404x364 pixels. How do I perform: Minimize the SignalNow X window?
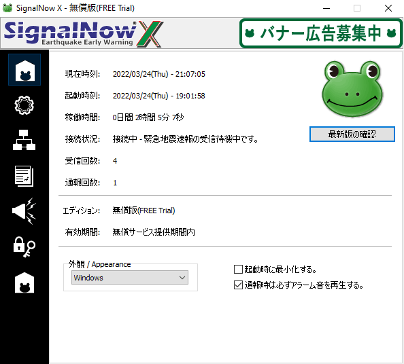coord(326,8)
